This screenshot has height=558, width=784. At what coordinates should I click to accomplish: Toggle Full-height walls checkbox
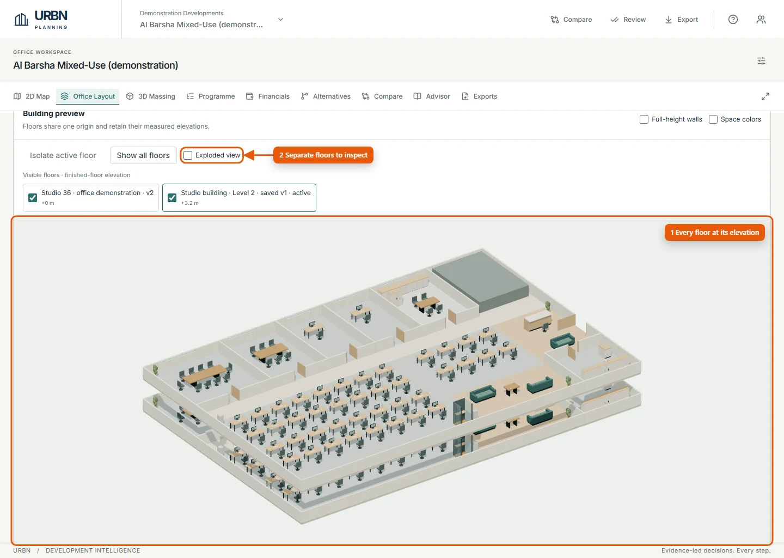point(644,119)
